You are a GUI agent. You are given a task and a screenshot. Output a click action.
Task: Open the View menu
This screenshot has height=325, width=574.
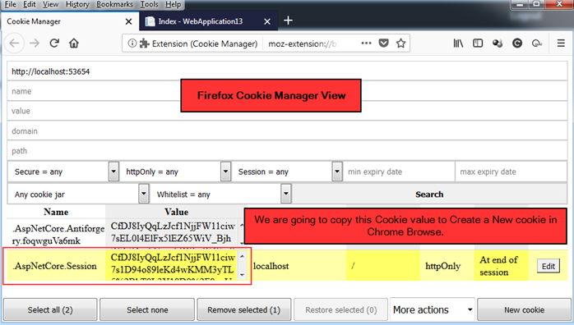(50, 4)
